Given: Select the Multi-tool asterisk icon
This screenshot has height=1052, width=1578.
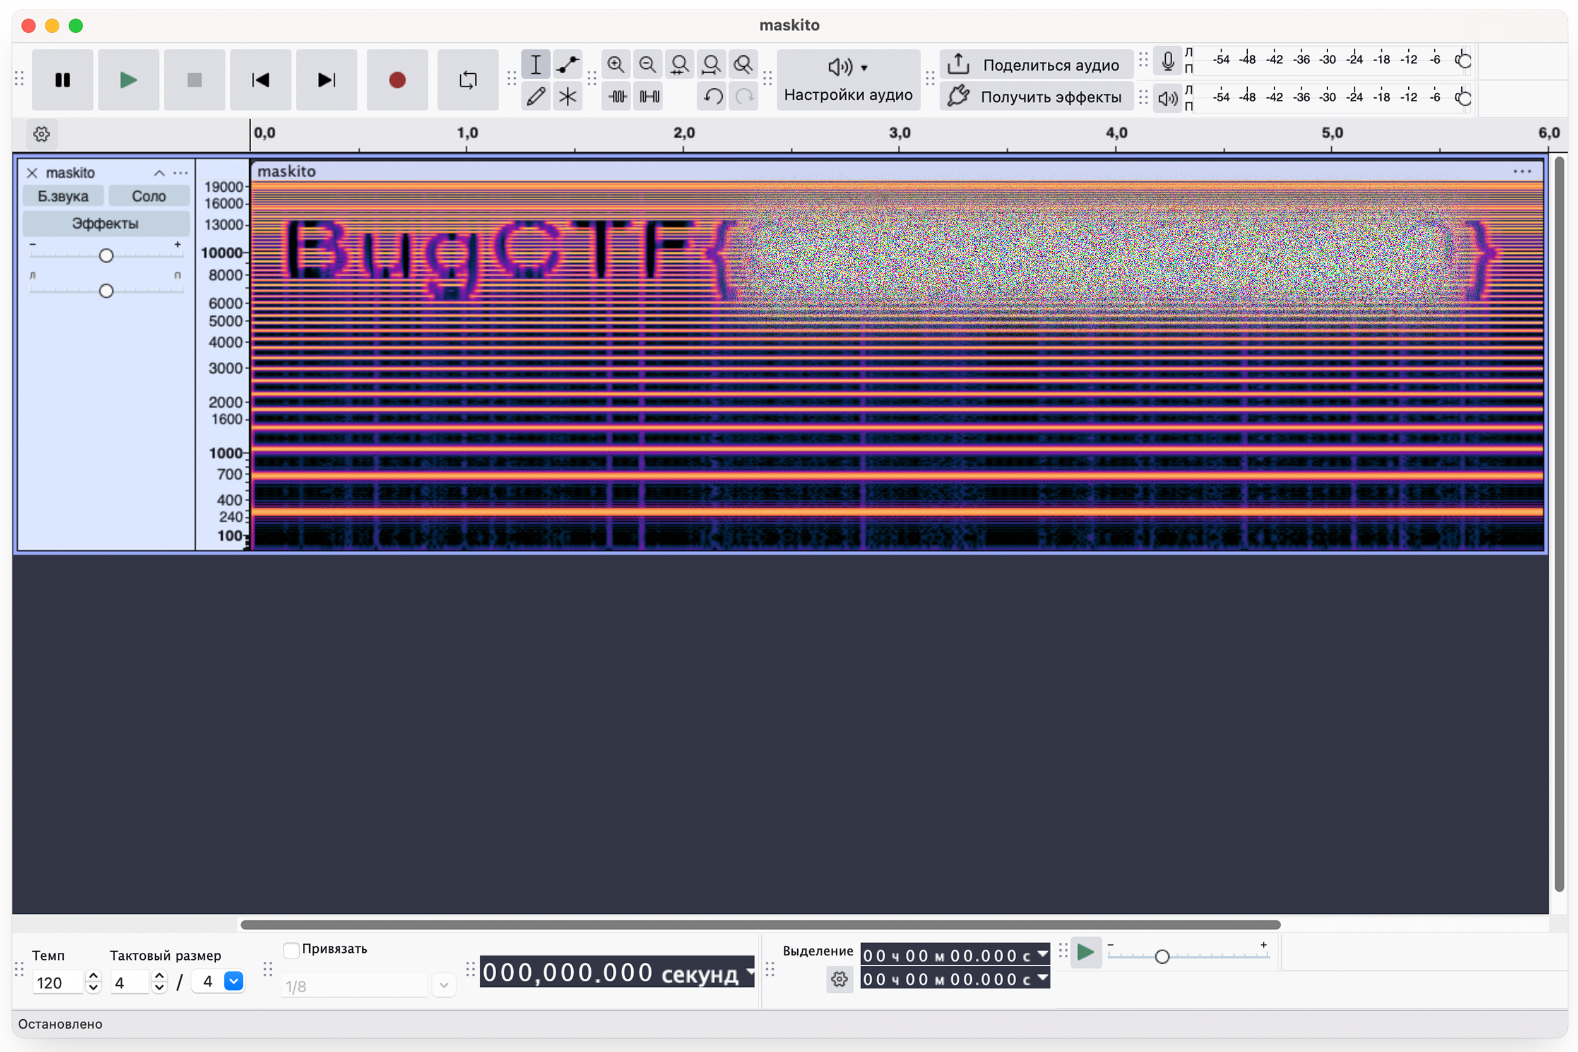Looking at the screenshot, I should tap(567, 97).
